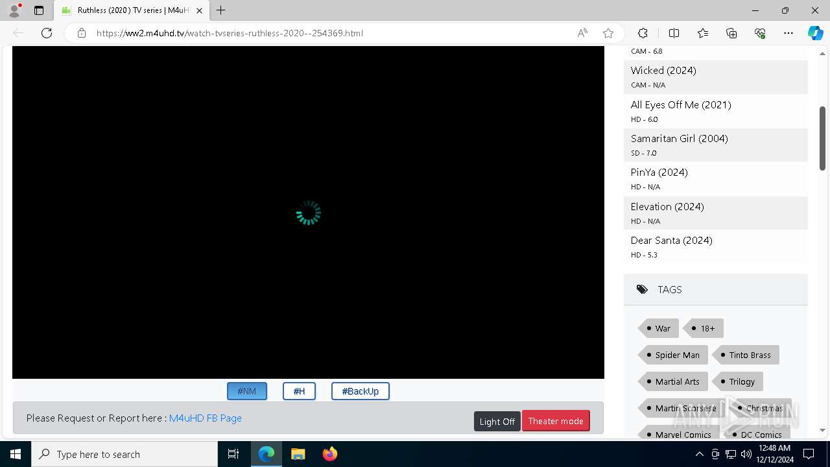The height and width of the screenshot is (467, 830).
Task: Reload the current page
Action: (x=47, y=33)
